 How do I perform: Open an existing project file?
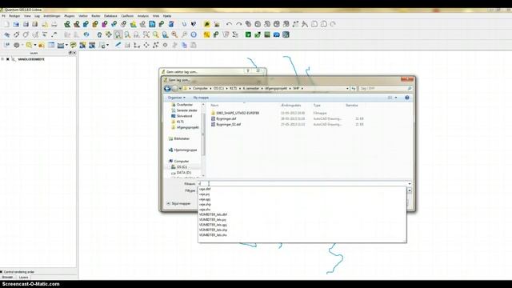[x=16, y=24]
